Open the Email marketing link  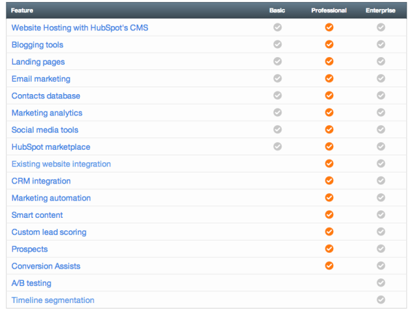[x=41, y=78]
